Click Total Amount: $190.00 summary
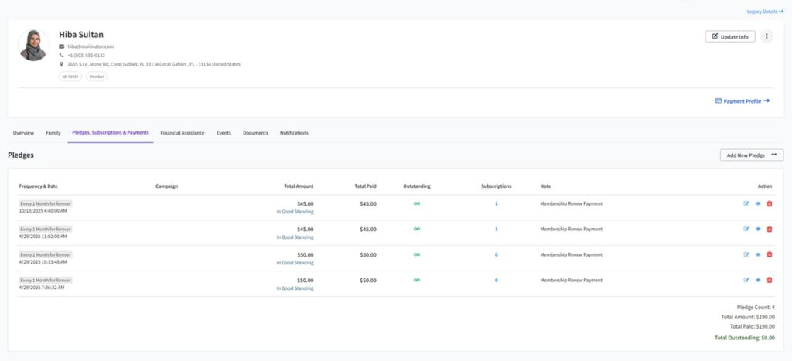This screenshot has width=792, height=361. (x=748, y=317)
